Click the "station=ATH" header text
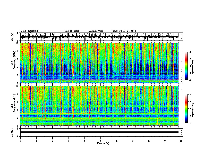The image size is (204, 158). 96,31
